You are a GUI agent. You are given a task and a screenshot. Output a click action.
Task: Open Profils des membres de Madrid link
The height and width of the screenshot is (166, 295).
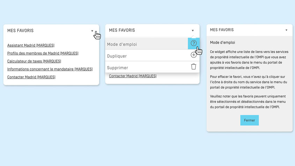[x=43, y=53]
